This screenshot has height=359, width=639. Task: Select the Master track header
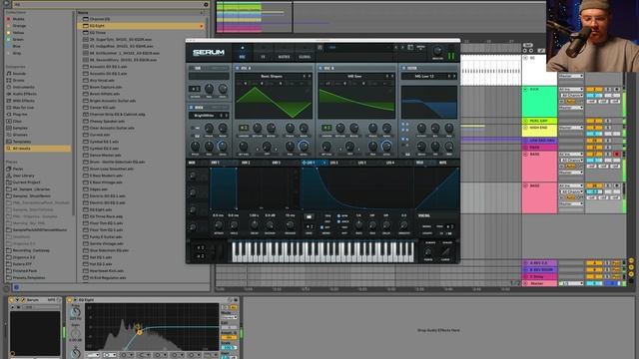point(539,283)
